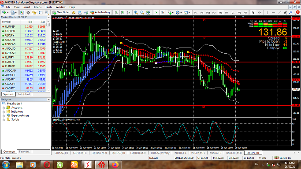This screenshot has width=301, height=169.
Task: Switch timeframe to M1
Action: pos(196,12)
